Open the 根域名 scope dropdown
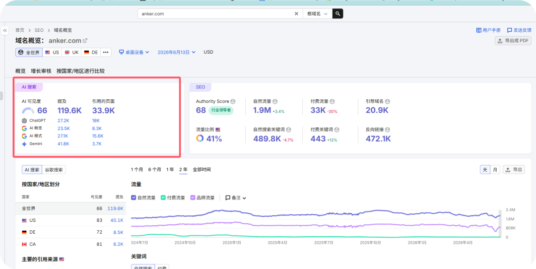The width and height of the screenshot is (536, 269). (x=318, y=14)
